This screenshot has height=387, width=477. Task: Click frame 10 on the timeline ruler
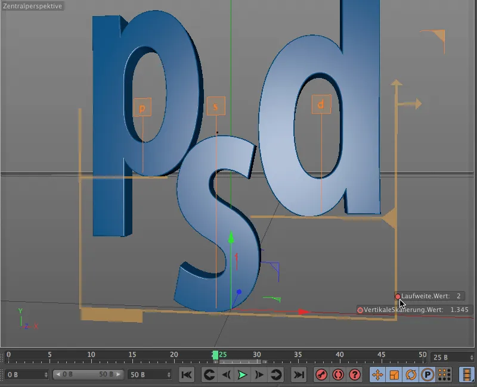tap(91, 354)
